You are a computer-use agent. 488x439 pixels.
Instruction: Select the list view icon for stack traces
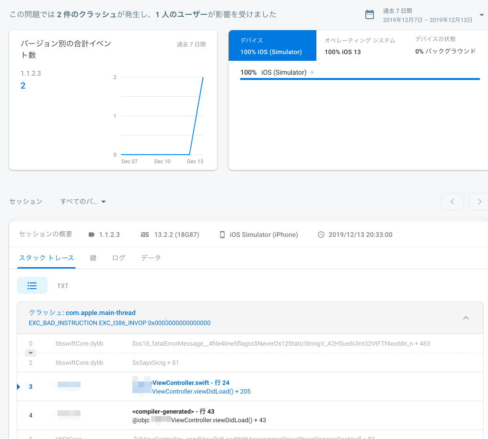[32, 285]
